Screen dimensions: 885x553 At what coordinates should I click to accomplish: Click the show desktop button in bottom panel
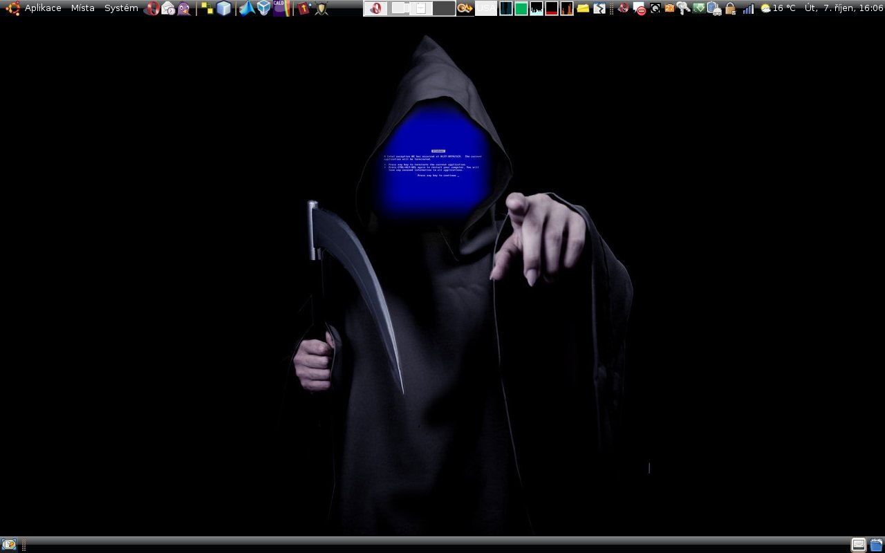coord(9,545)
